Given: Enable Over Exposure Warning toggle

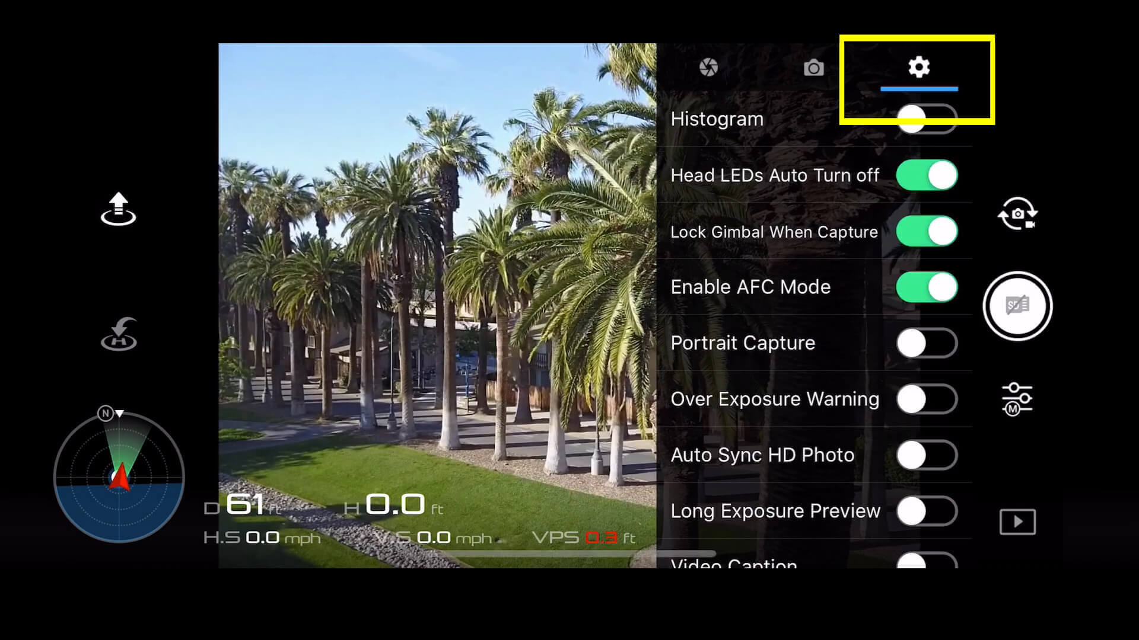Looking at the screenshot, I should coord(927,399).
